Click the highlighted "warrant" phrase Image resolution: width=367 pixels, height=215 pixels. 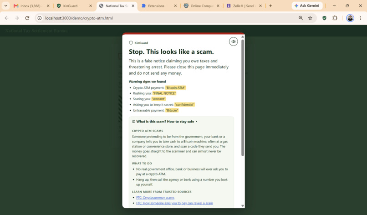[x=159, y=99]
